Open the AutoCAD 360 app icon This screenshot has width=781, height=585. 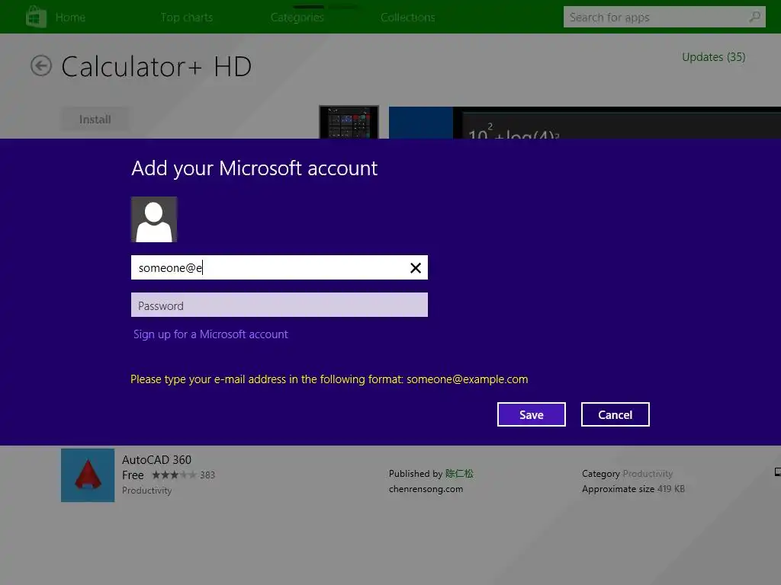88,475
